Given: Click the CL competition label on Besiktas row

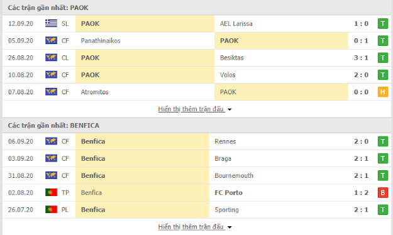Looking at the screenshot, I should click(x=65, y=58).
